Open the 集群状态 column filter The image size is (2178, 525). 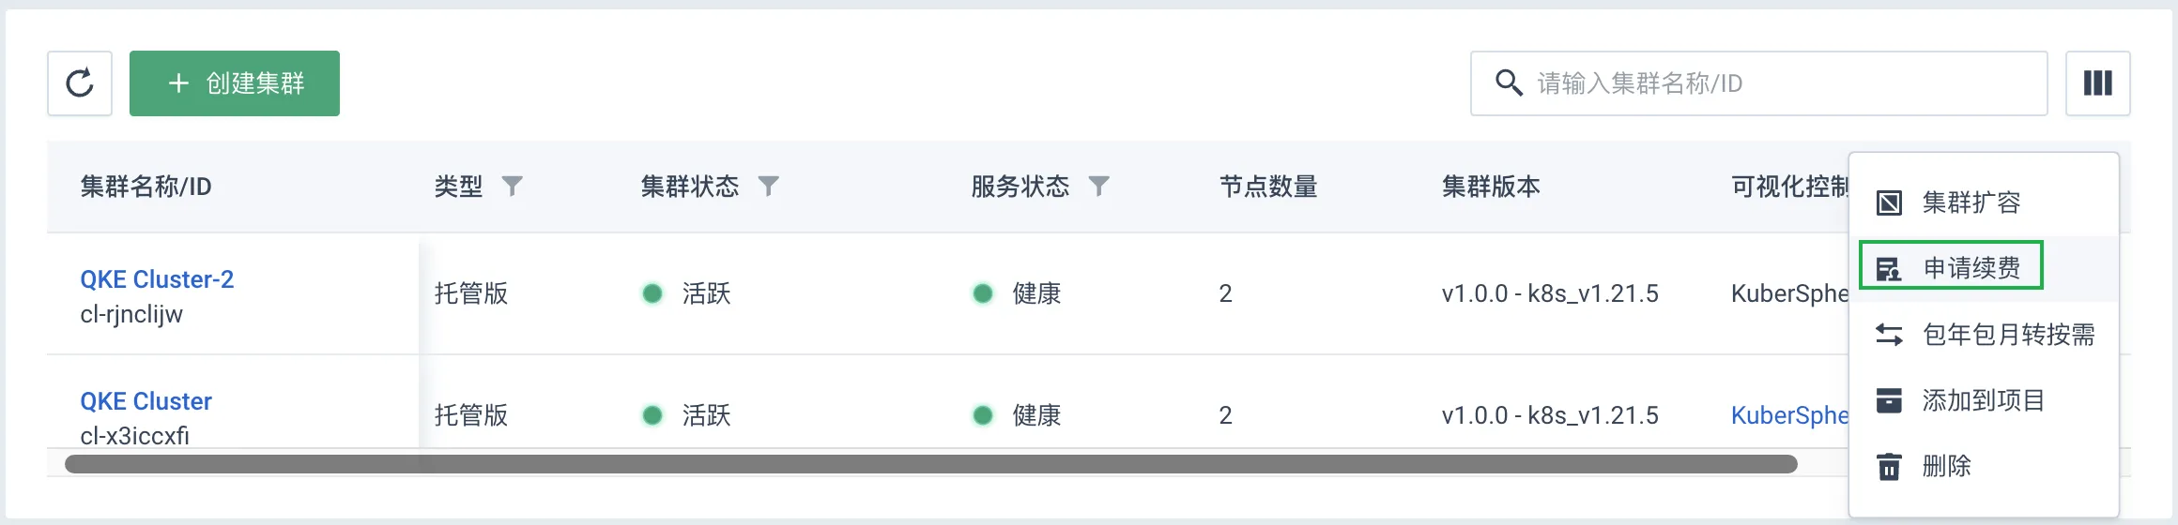pyautogui.click(x=768, y=187)
